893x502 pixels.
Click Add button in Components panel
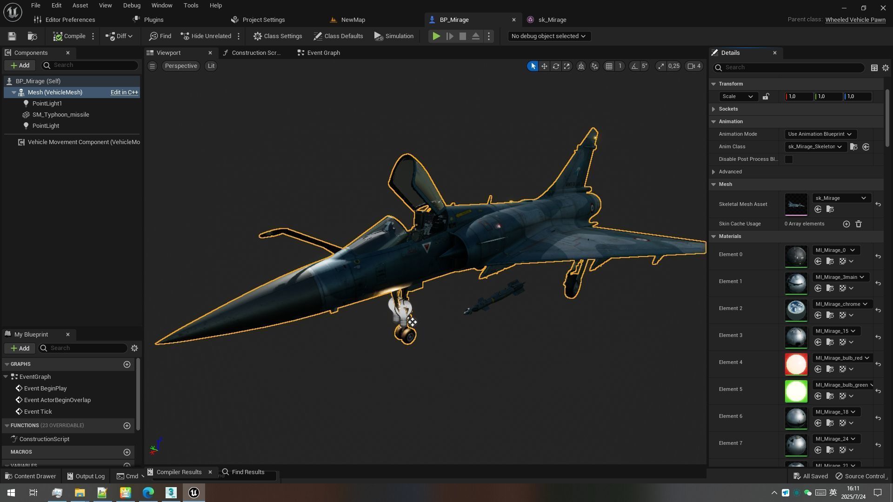pos(20,66)
